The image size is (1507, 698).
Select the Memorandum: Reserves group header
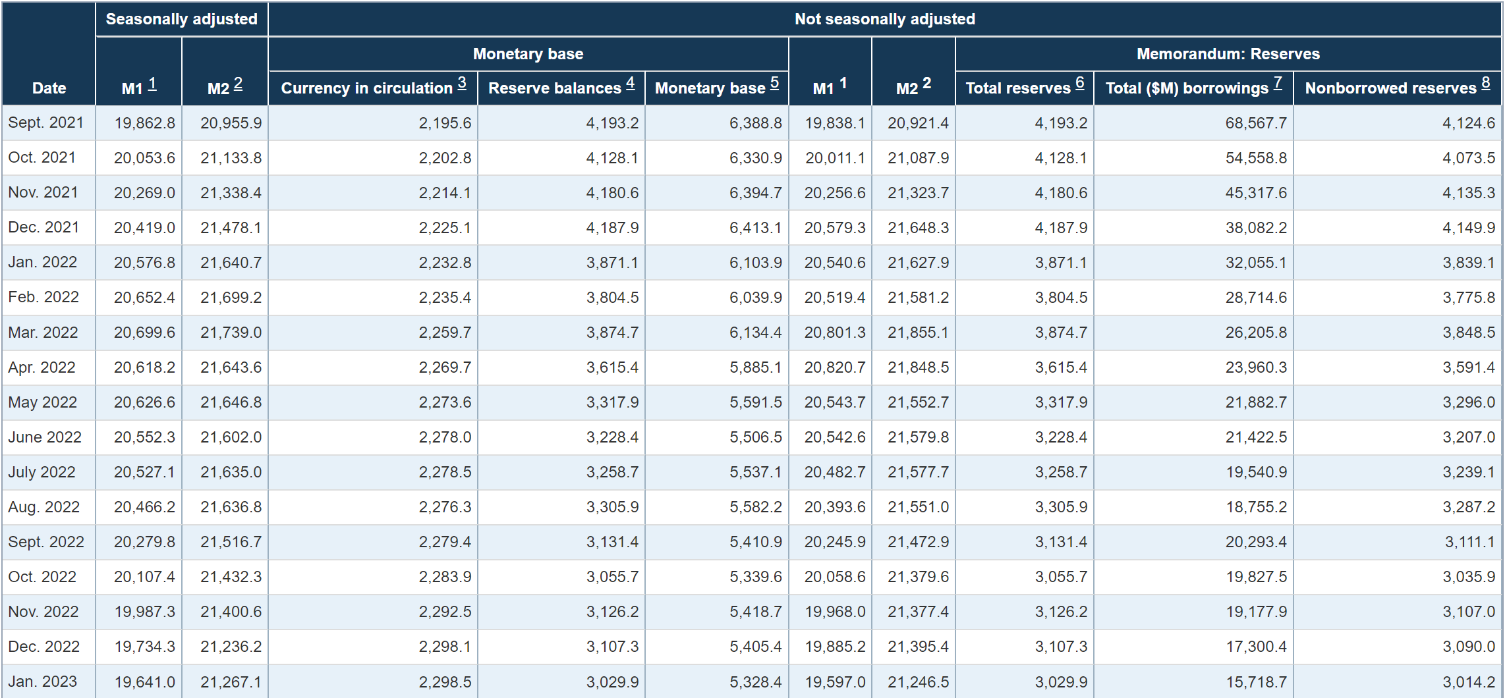point(1228,54)
